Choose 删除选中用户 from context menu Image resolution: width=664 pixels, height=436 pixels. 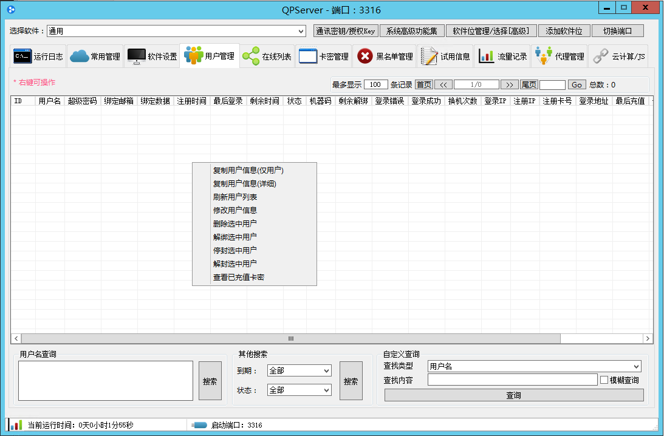click(x=234, y=223)
